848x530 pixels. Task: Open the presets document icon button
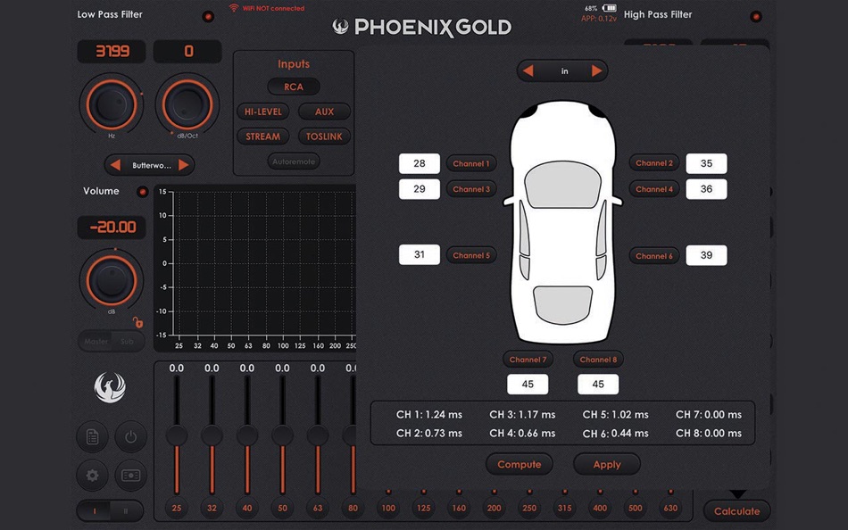coord(93,436)
